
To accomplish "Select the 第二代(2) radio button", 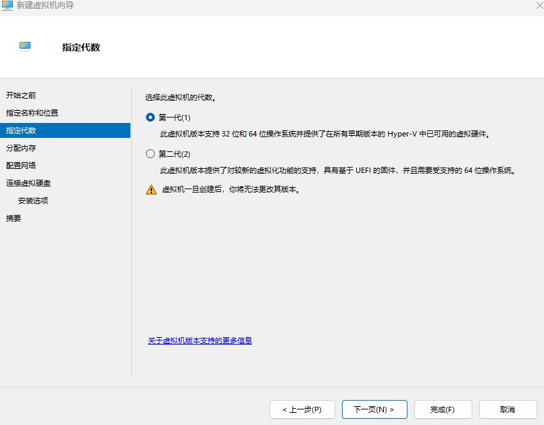I will [150, 153].
